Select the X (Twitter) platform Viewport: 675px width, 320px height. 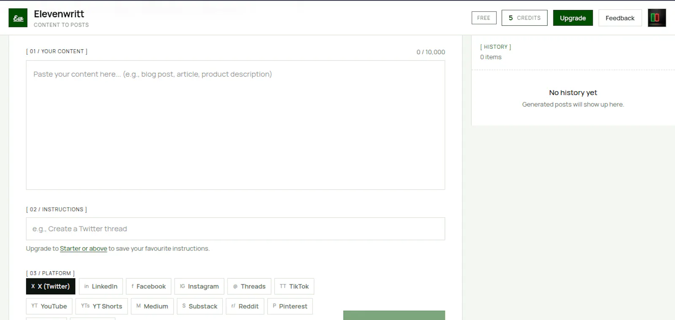click(51, 286)
